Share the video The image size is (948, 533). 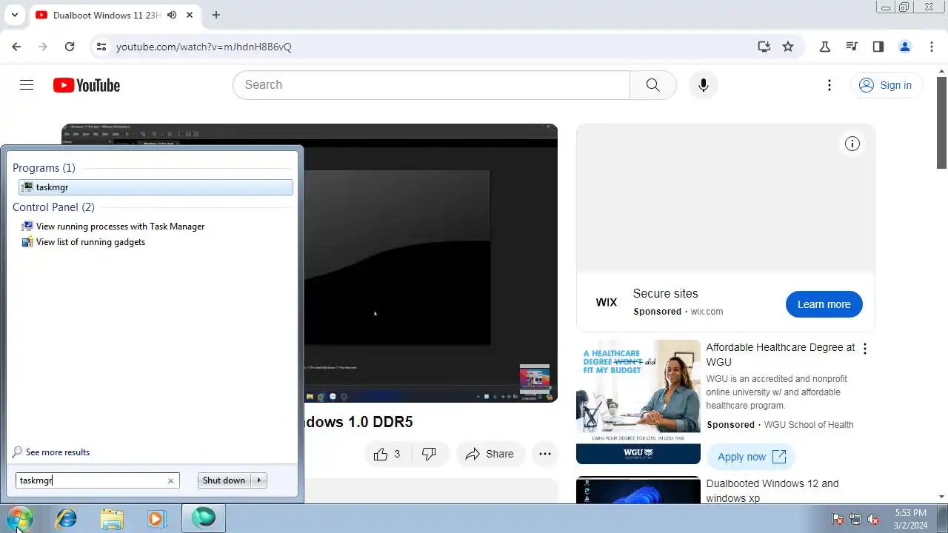coord(490,454)
